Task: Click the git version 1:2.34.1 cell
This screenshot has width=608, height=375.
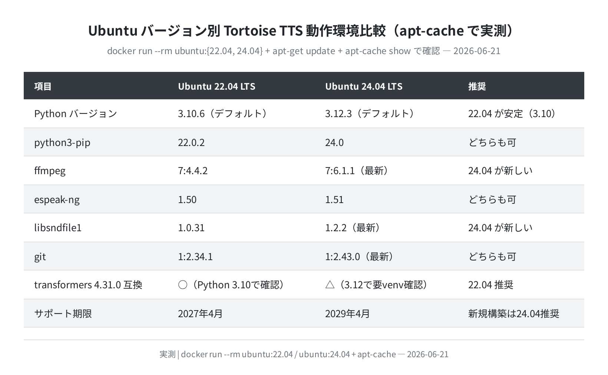Action: (195, 256)
